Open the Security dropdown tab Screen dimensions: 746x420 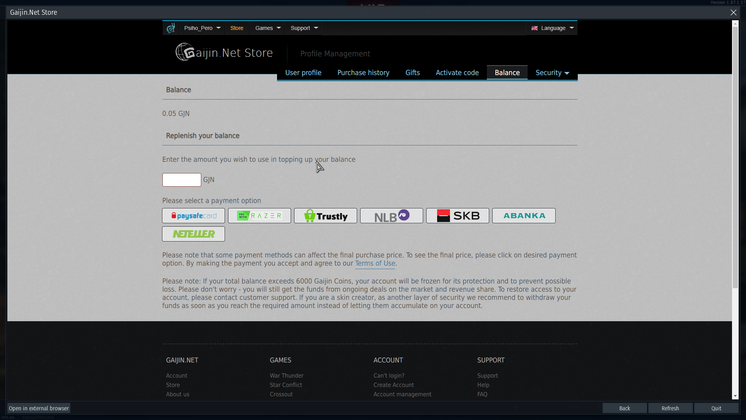pos(553,73)
